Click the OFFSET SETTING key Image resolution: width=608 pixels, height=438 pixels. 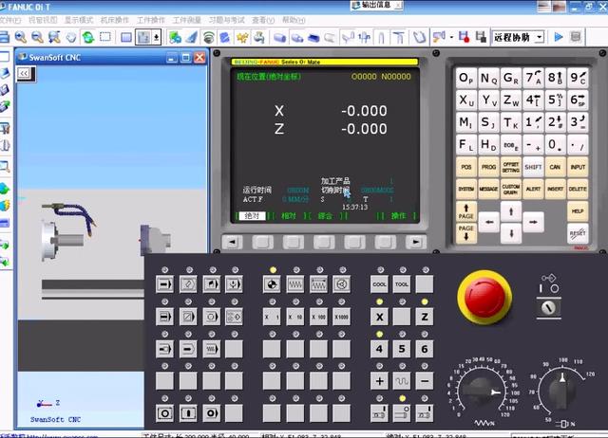coord(511,168)
